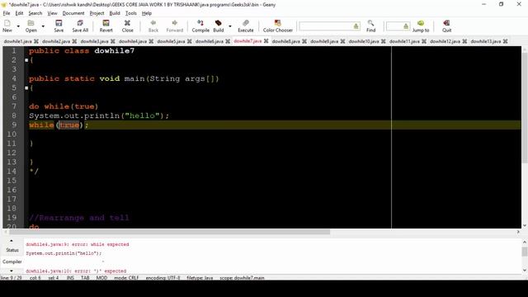Build the file using Build icon

pos(218,26)
